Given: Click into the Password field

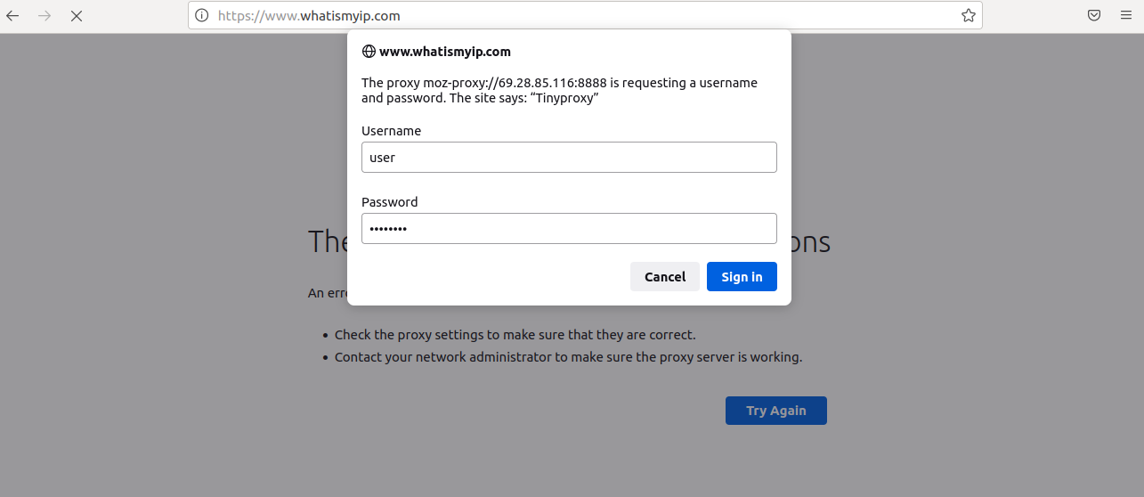Looking at the screenshot, I should pyautogui.click(x=569, y=229).
